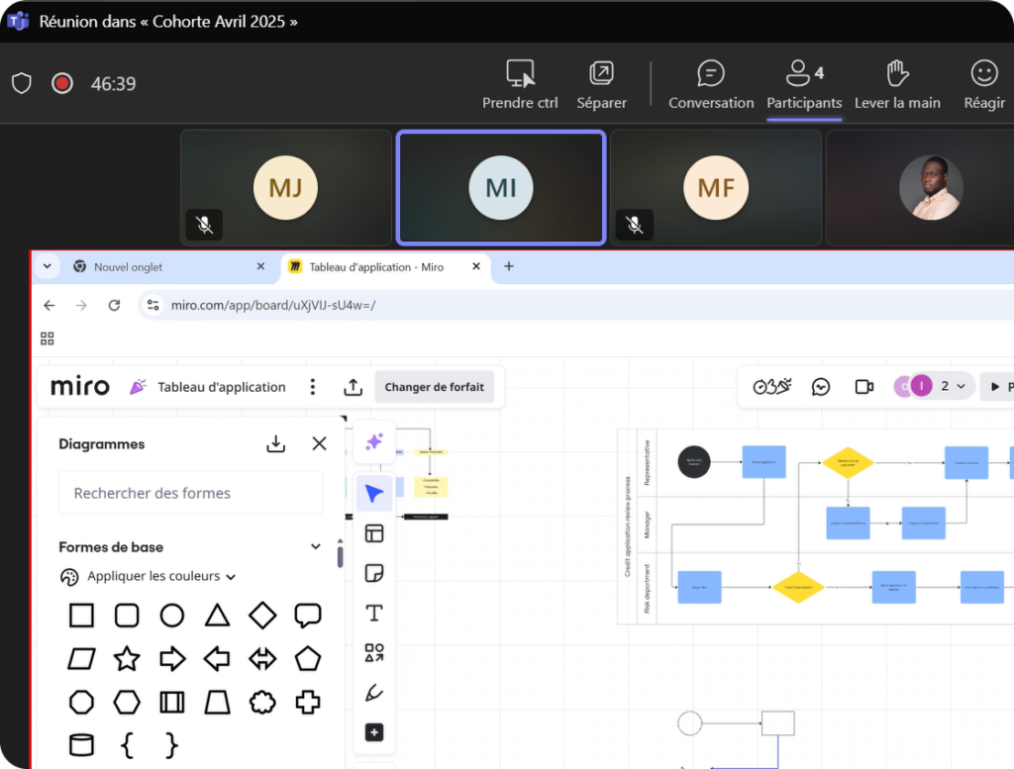
Task: Choose the sticky note tool
Action: click(x=373, y=574)
